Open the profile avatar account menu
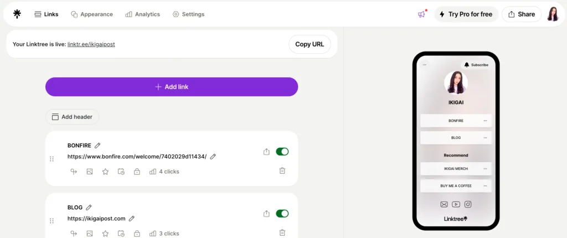 pyautogui.click(x=553, y=14)
